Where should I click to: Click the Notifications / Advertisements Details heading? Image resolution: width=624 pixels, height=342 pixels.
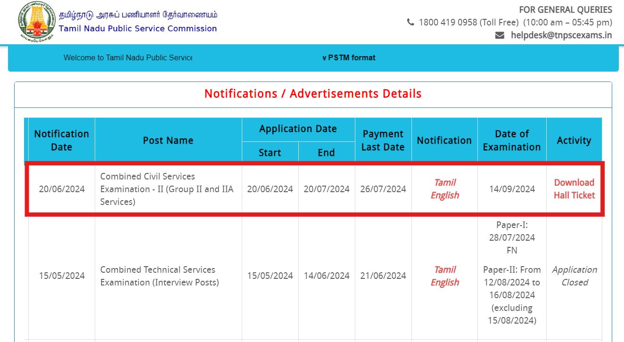(312, 94)
